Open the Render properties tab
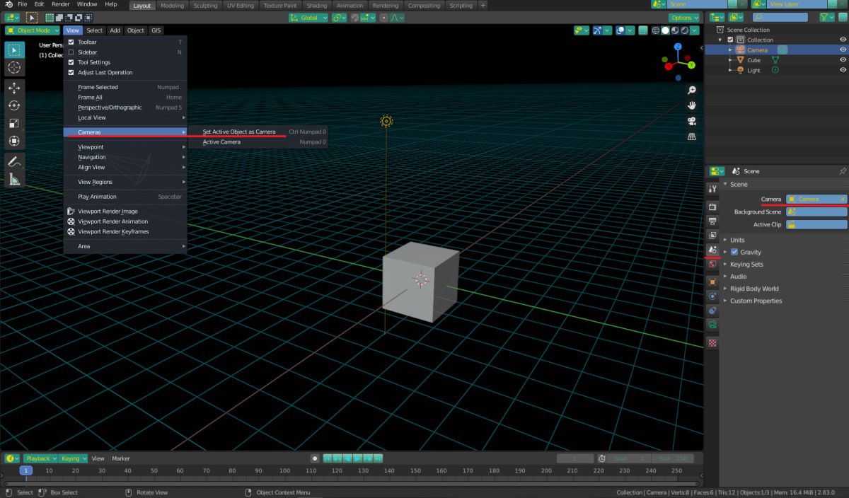The width and height of the screenshot is (849, 498). click(x=712, y=207)
